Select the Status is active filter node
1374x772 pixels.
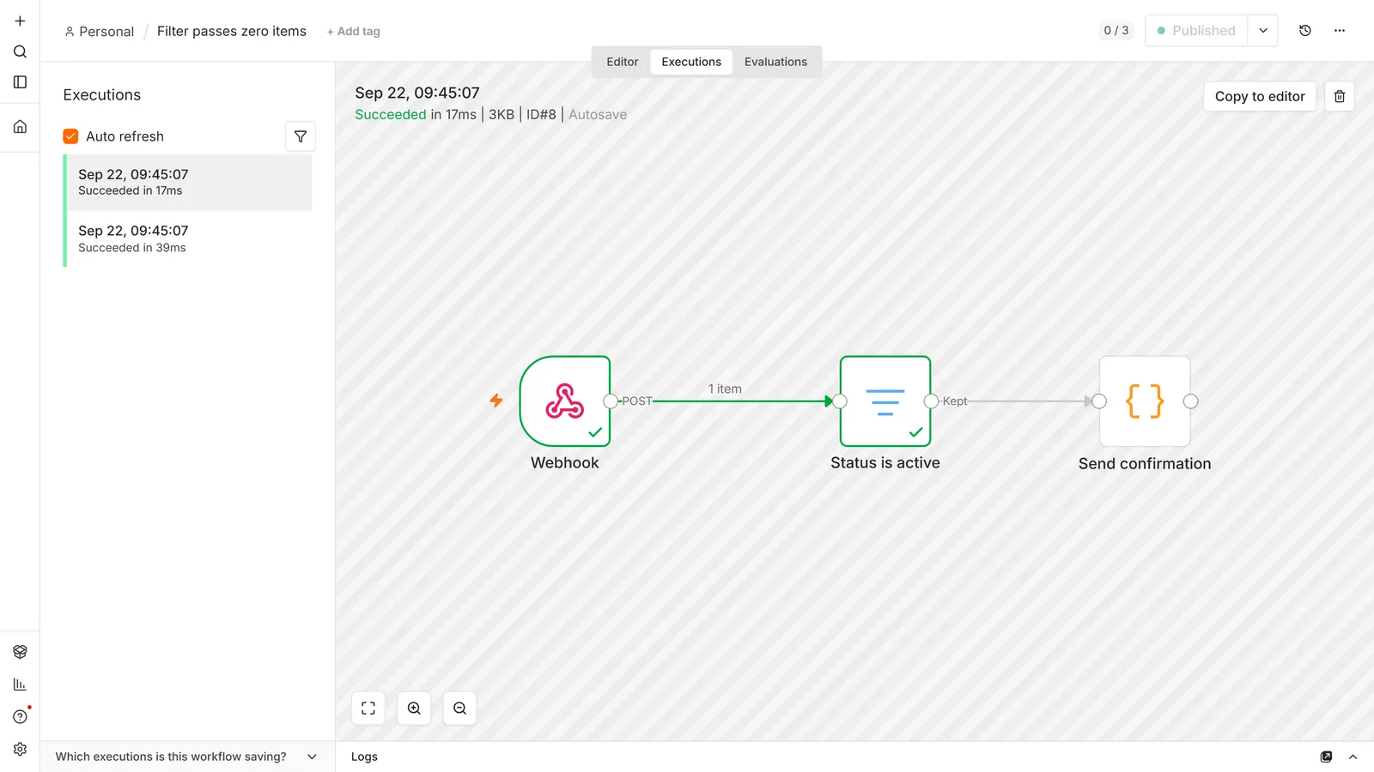coord(885,401)
